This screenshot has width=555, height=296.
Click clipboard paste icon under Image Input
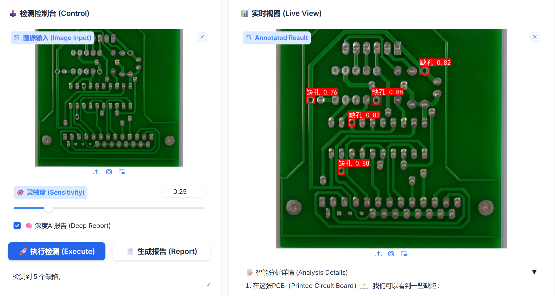(122, 172)
